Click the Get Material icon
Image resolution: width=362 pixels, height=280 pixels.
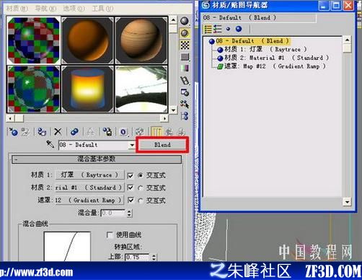[13, 132]
